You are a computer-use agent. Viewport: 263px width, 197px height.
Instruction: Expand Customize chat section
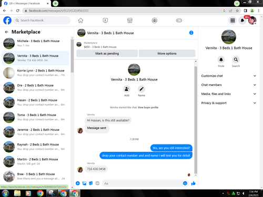point(229,76)
